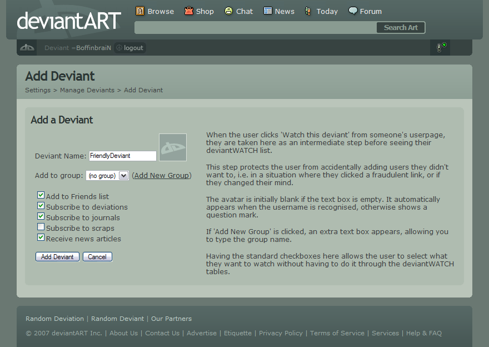Click the Cancel button
489x347 pixels.
97,257
